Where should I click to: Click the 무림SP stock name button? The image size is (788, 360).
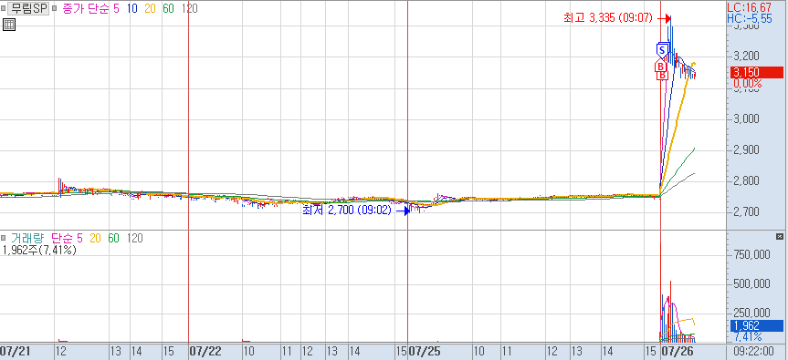[x=29, y=8]
